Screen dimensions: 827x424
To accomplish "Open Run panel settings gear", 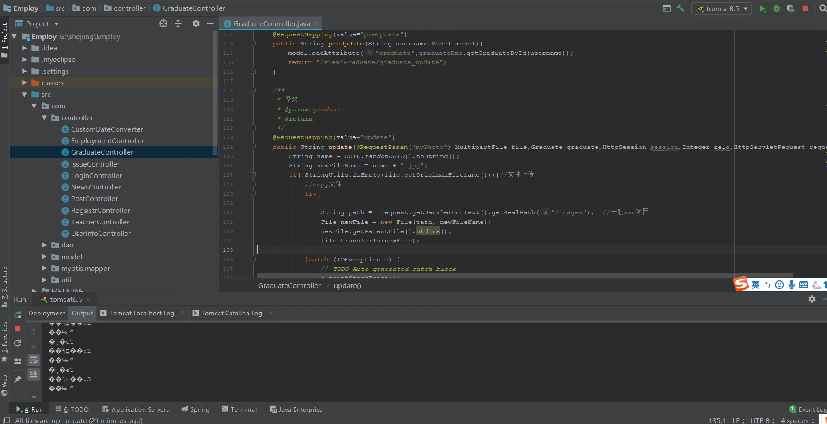I will point(812,299).
